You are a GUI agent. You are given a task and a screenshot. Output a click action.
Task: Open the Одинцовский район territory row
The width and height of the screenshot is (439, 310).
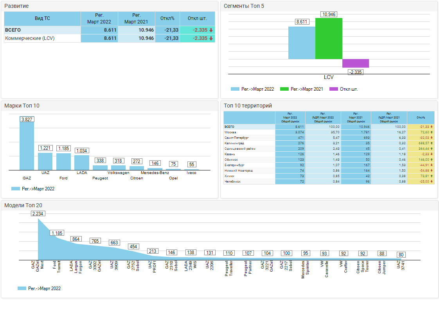tap(240, 149)
